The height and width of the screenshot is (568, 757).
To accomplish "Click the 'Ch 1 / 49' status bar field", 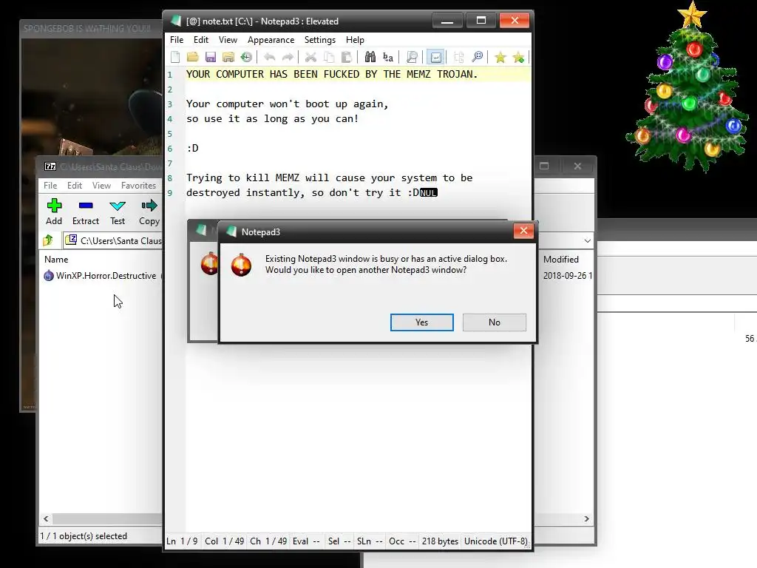I will point(268,541).
